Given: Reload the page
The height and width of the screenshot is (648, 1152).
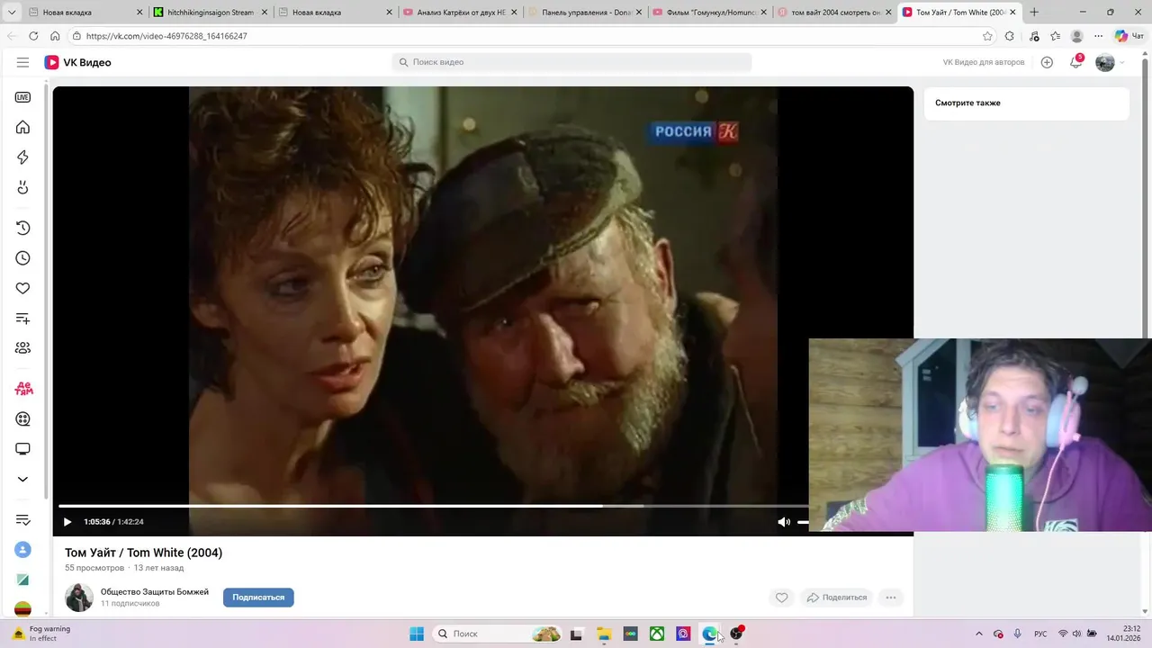Looking at the screenshot, I should 33,36.
